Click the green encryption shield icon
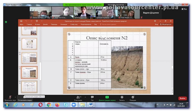192x111 pixels. [x=6, y=22]
